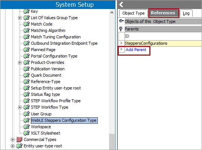Viewport: 202px width, 150px height.
Task: Click the Commercial Types red folder icon
Action: click(20, 139)
